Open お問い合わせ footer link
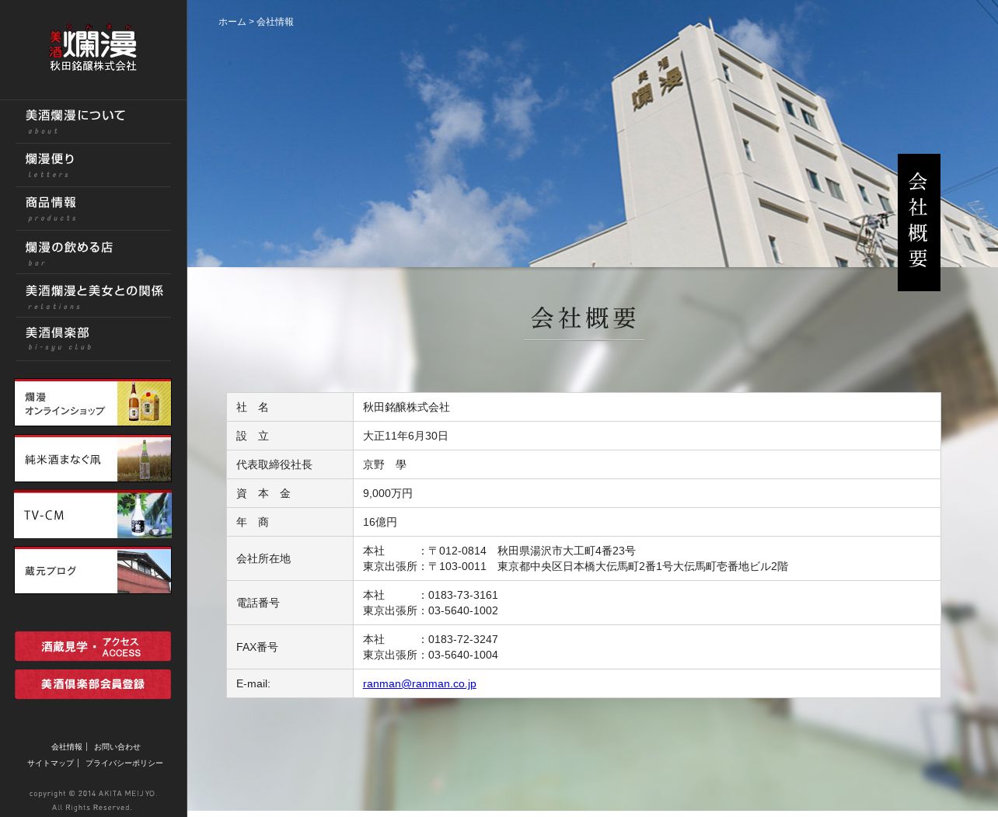Screen dimensions: 998x817 (117, 747)
